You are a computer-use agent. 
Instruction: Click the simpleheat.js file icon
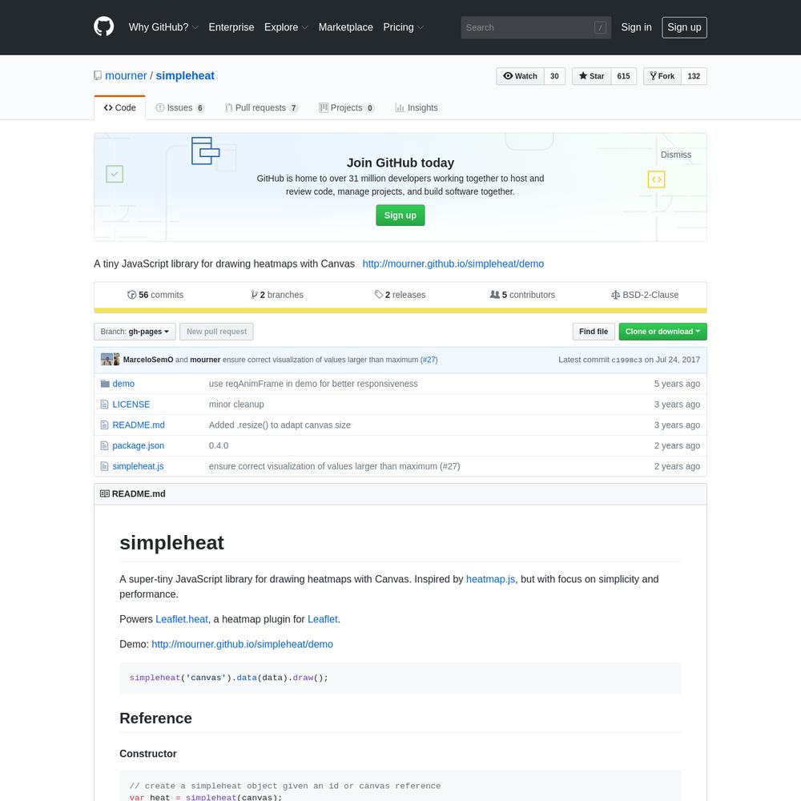tap(104, 466)
